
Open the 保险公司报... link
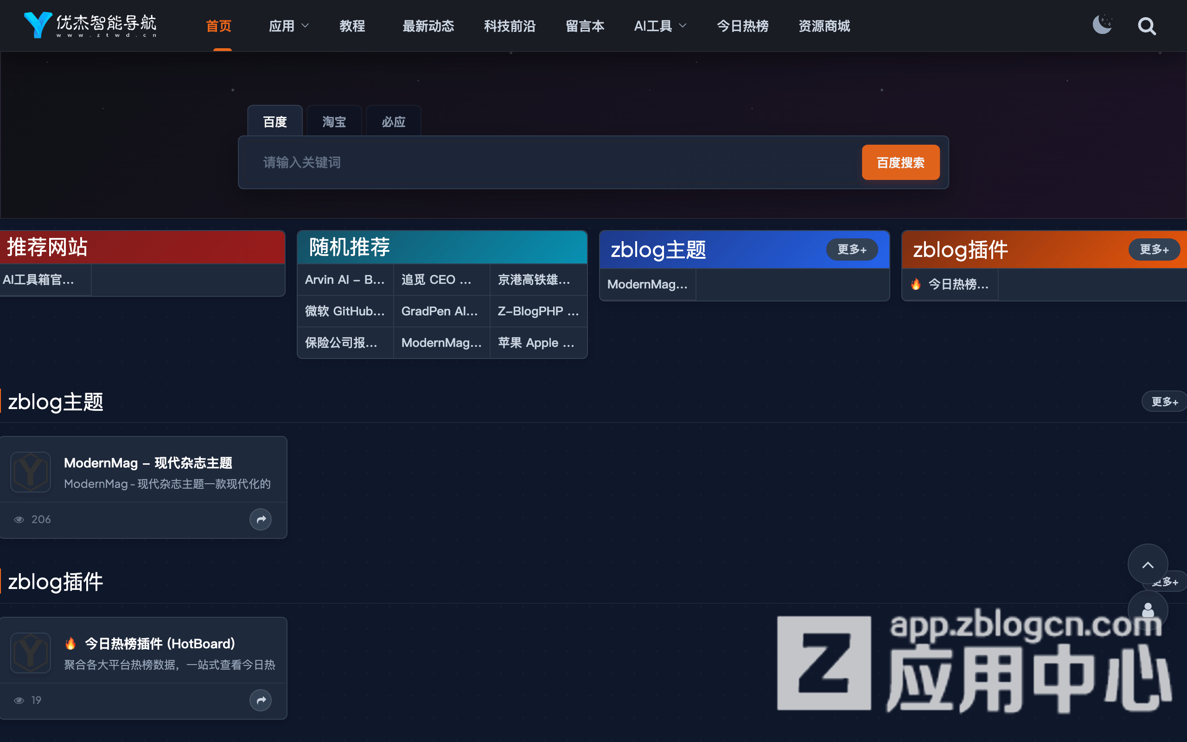341,343
